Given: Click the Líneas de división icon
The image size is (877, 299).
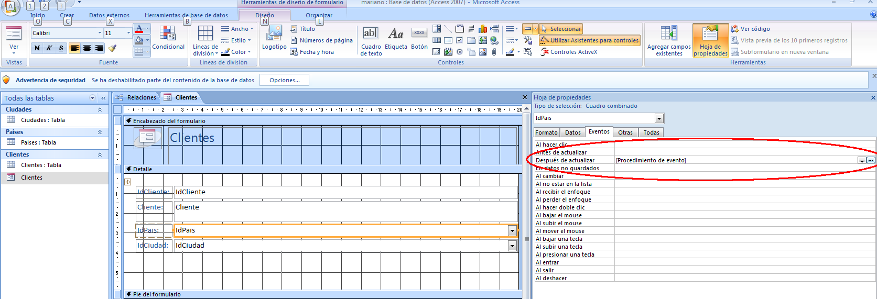Looking at the screenshot, I should tap(205, 41).
